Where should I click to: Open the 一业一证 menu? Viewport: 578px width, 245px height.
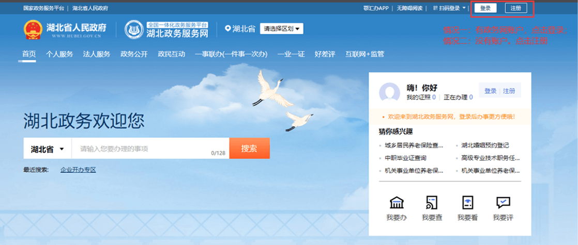(x=291, y=54)
